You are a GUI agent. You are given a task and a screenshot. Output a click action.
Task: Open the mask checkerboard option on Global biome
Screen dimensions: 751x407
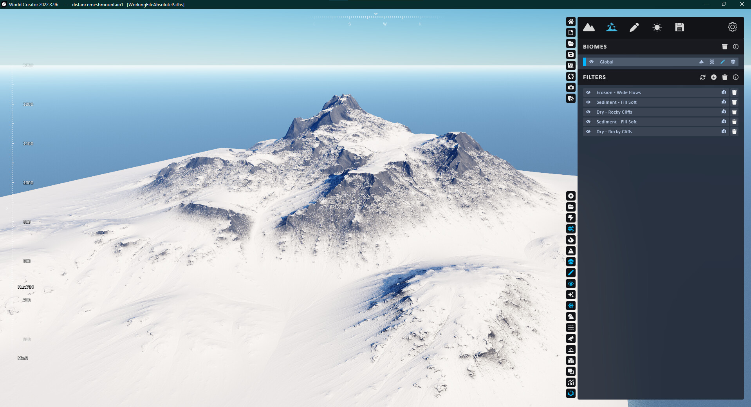pos(712,62)
